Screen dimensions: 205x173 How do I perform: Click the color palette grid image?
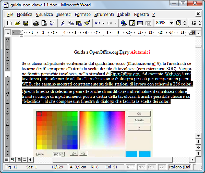(x=57, y=130)
